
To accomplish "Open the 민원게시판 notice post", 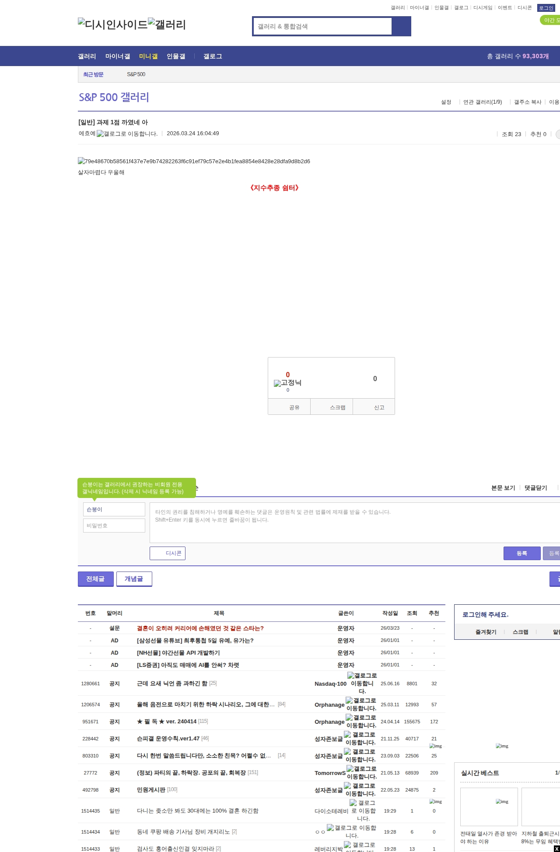I will pos(151,790).
